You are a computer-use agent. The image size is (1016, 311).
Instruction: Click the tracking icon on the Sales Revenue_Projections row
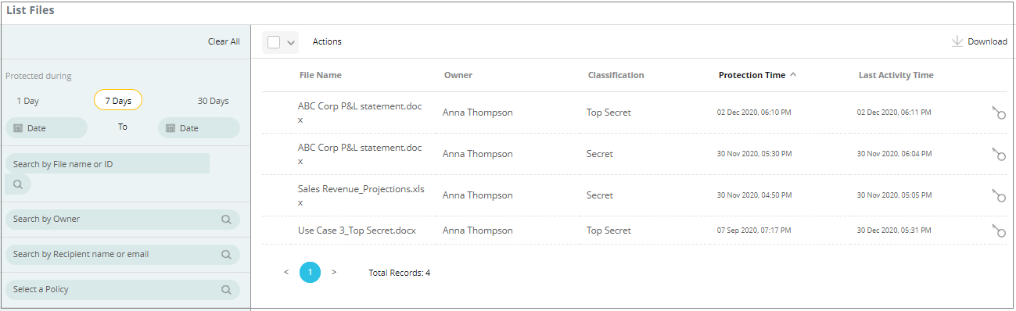tap(998, 195)
